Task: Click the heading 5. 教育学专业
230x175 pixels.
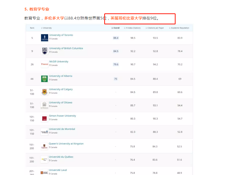Action: (37, 9)
